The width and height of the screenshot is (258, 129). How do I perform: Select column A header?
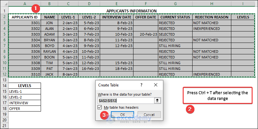25,3
